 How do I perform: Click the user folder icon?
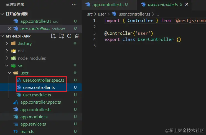pyautogui.click(x=16, y=72)
